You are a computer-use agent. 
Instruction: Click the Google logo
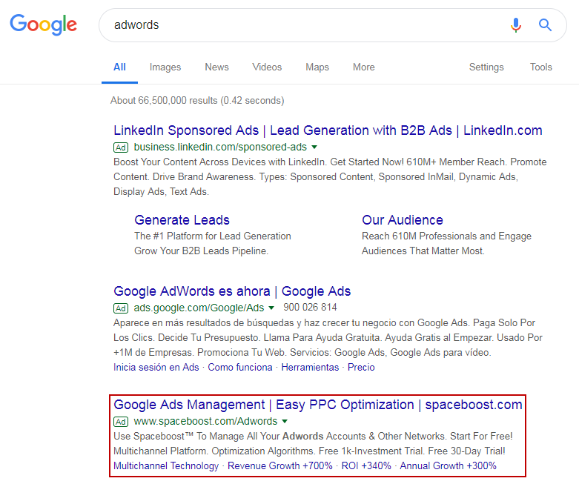pos(43,24)
